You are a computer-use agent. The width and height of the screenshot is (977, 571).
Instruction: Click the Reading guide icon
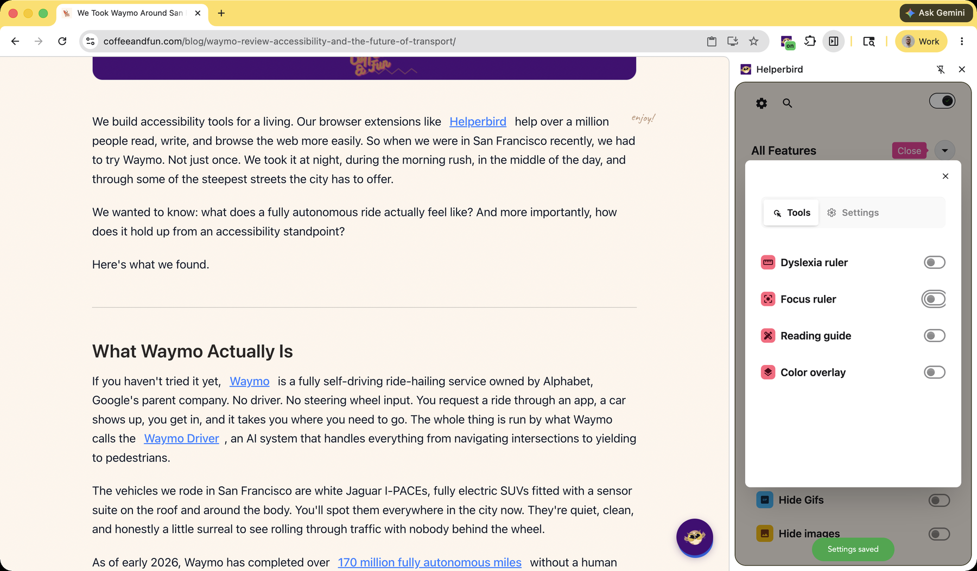[768, 336]
